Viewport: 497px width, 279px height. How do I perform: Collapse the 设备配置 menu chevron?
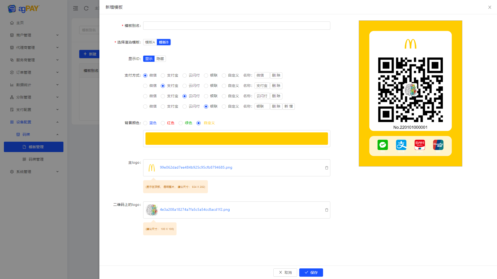[57, 122]
